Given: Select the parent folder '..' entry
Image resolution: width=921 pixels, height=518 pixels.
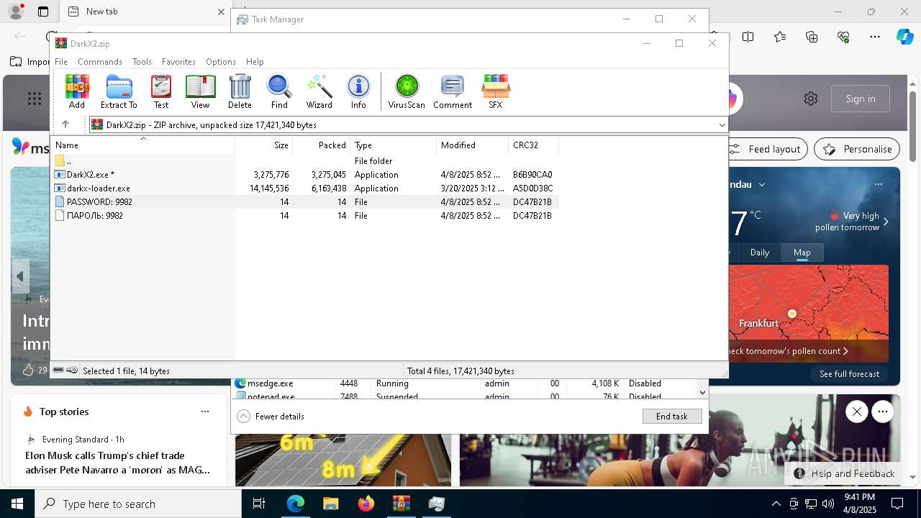Looking at the screenshot, I should pos(305,161).
